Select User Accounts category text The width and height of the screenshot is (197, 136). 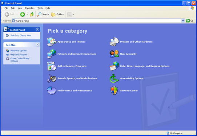[x=128, y=54]
